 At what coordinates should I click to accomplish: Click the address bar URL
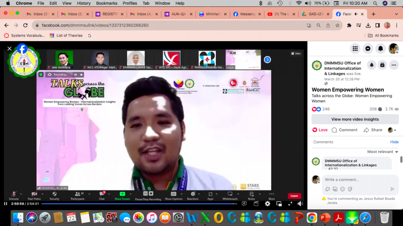click(x=95, y=26)
